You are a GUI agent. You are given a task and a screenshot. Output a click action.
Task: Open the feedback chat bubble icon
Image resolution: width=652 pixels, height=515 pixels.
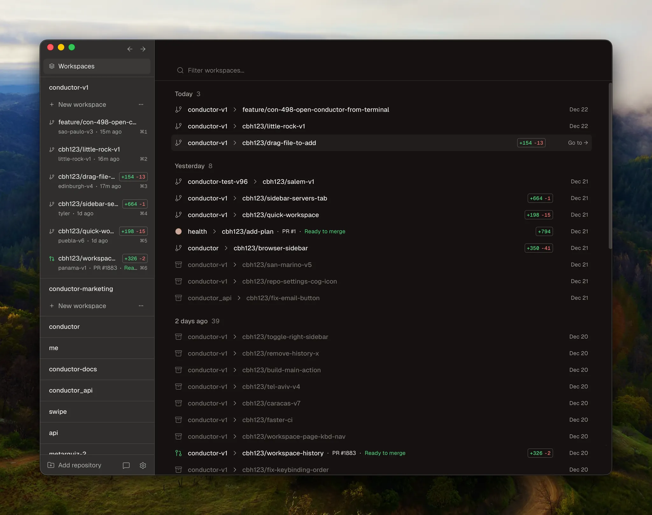click(126, 465)
